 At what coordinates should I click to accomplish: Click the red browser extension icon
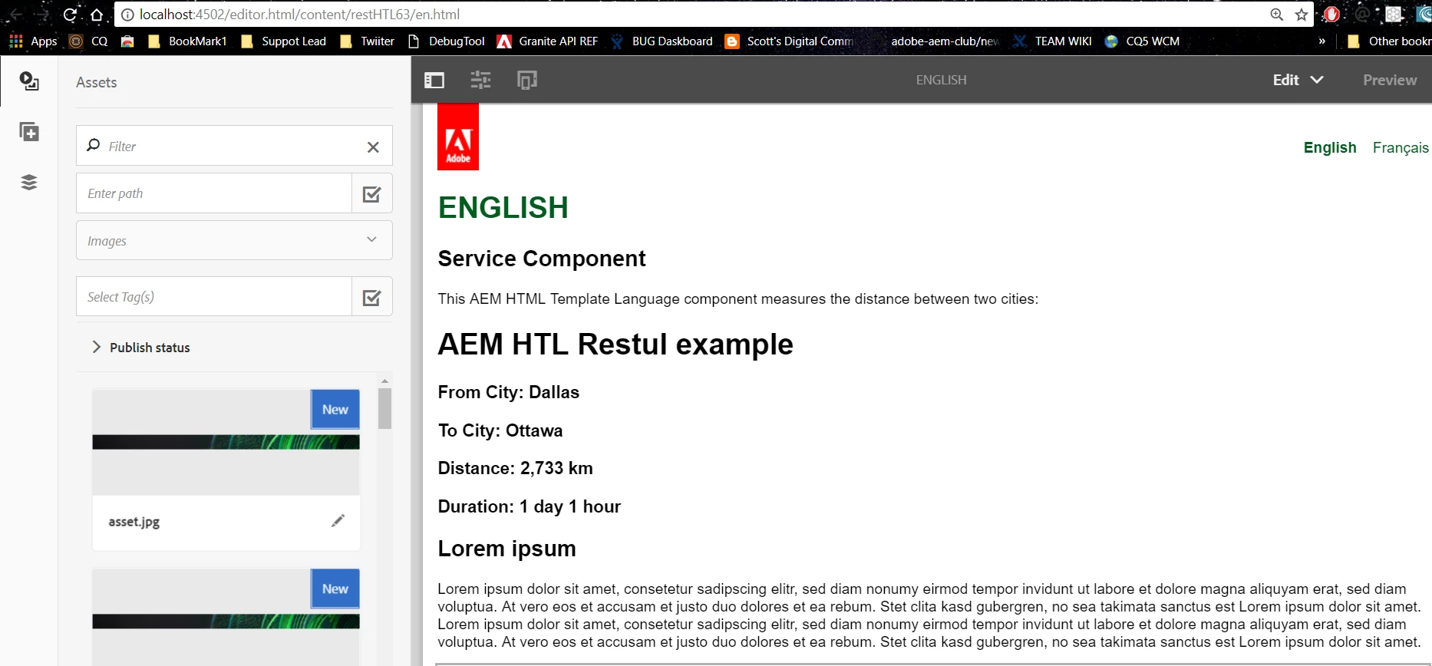(x=1331, y=15)
